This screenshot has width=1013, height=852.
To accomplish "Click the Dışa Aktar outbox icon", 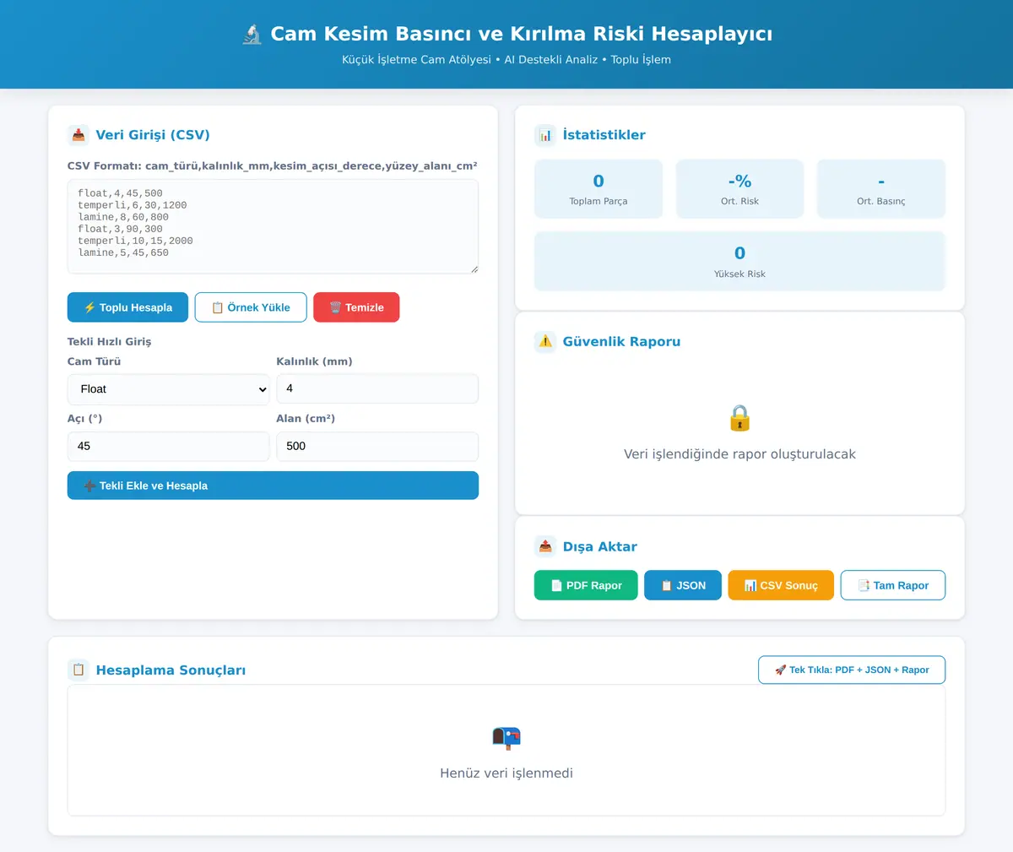I will pyautogui.click(x=545, y=547).
